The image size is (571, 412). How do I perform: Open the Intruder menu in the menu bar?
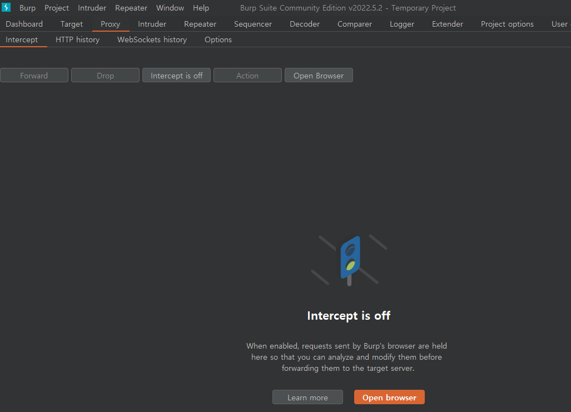tap(92, 8)
